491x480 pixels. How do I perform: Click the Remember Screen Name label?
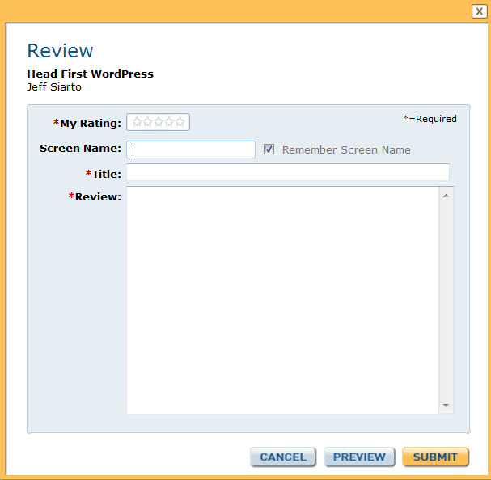point(346,149)
